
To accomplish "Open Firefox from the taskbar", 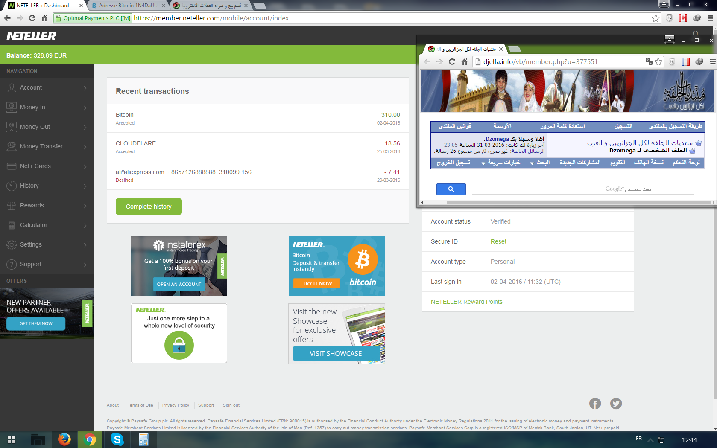I will tap(64, 439).
